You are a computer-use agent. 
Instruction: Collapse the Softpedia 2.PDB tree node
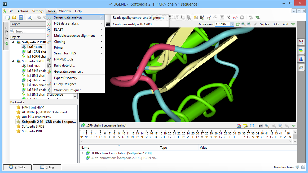[13, 42]
